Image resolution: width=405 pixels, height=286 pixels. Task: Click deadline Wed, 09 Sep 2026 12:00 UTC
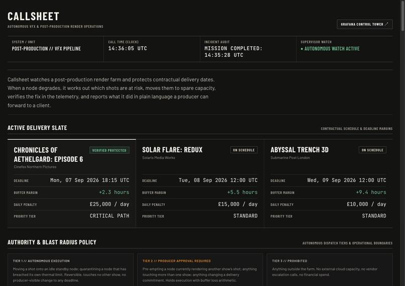347,180
